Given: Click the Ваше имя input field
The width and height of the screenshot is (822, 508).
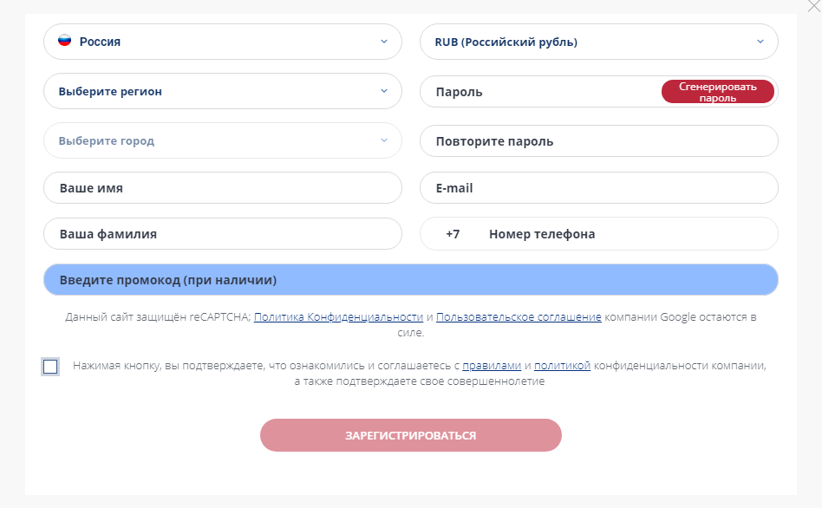Looking at the screenshot, I should [x=223, y=187].
